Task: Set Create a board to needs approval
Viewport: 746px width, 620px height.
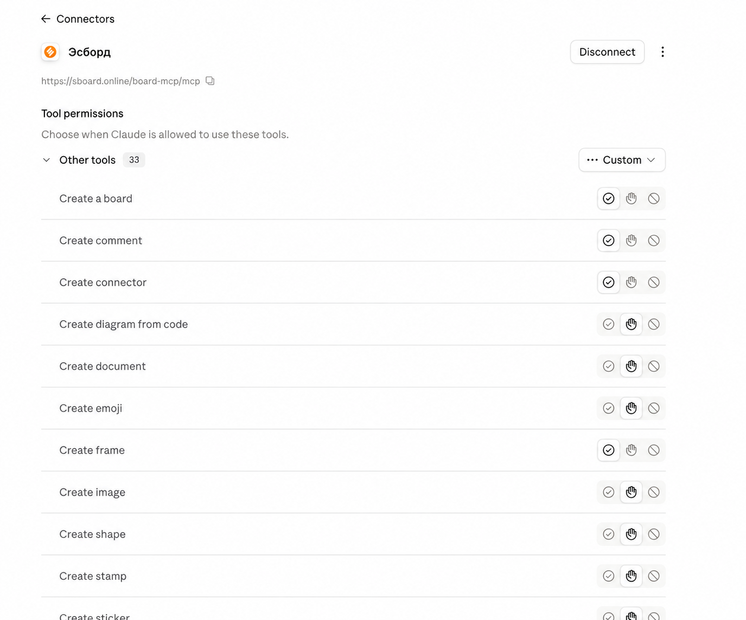Action: coord(631,198)
